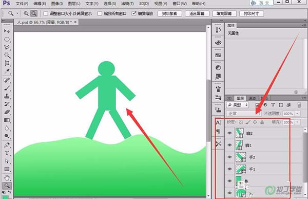Select the Polygonal Lasso tool
The height and width of the screenshot is (199, 308).
click(7, 47)
